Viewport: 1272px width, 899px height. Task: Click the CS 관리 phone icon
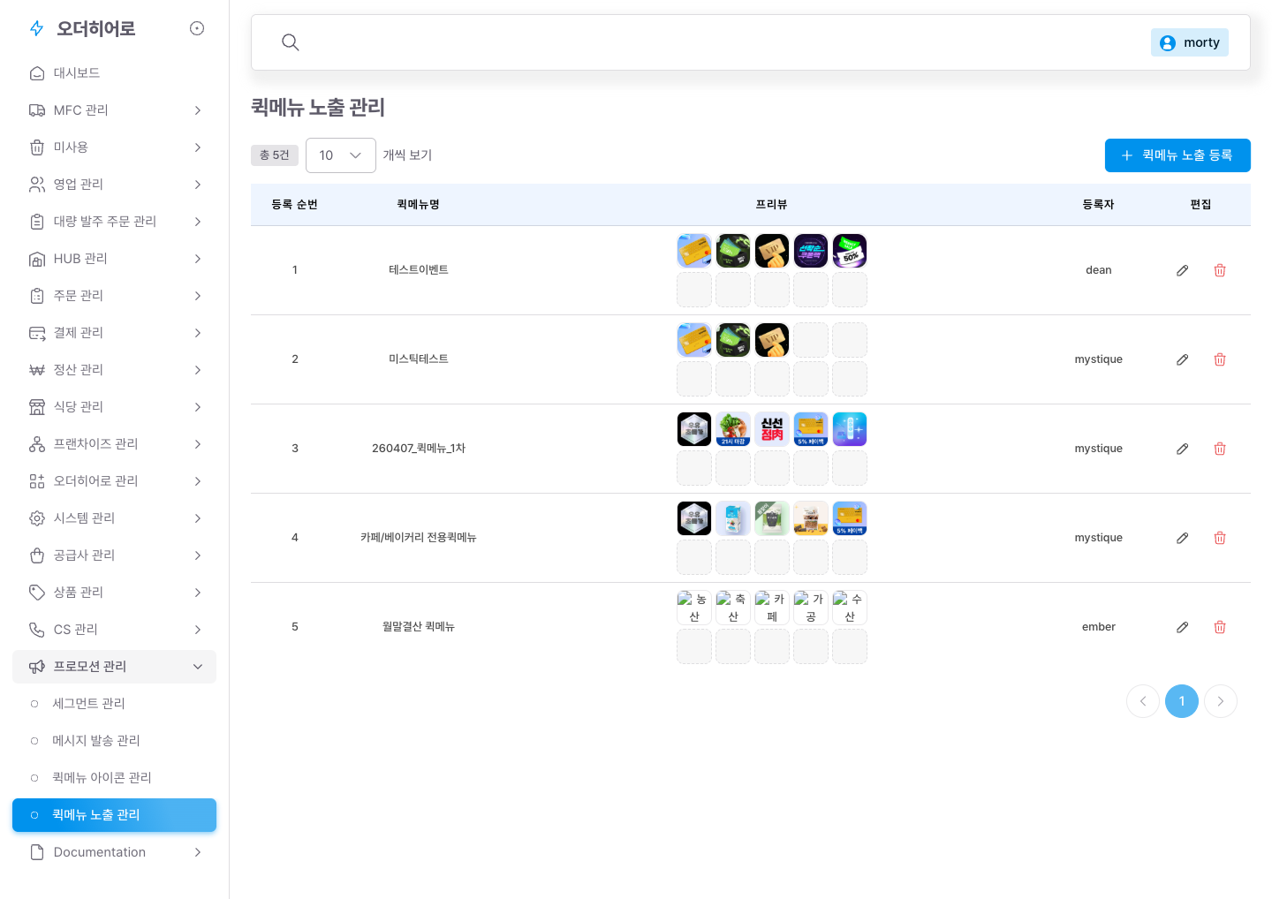(x=37, y=630)
